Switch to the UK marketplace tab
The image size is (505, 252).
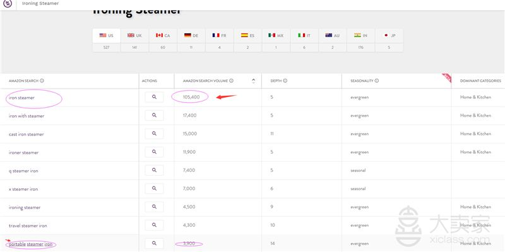[135, 36]
